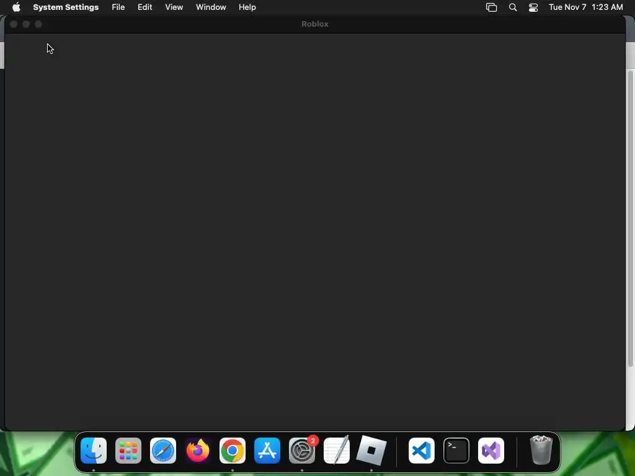Launch Visual Studio Code from dock
635x476 pixels.
422,451
